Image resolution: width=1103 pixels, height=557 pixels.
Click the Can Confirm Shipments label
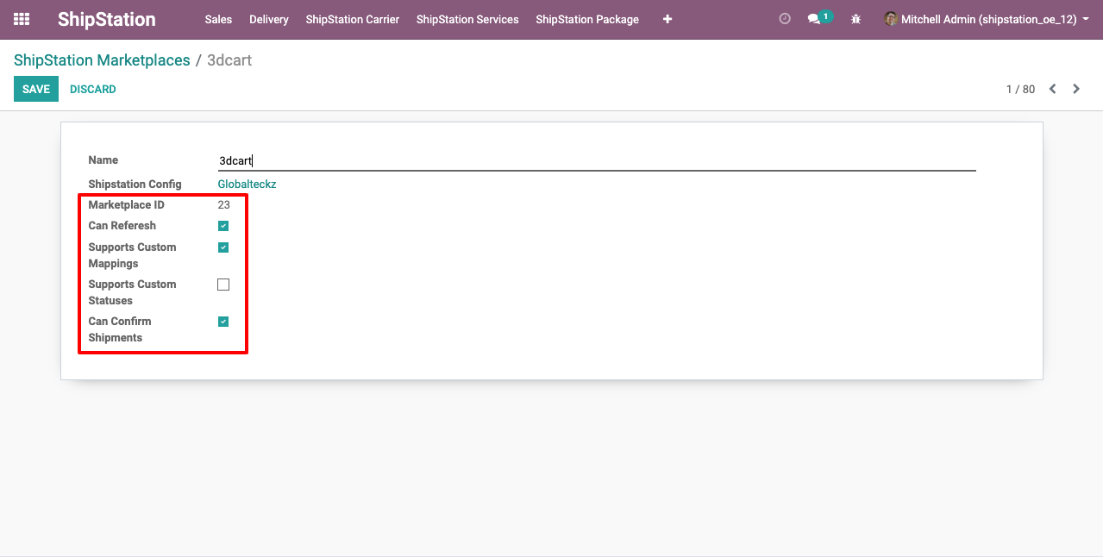(120, 329)
